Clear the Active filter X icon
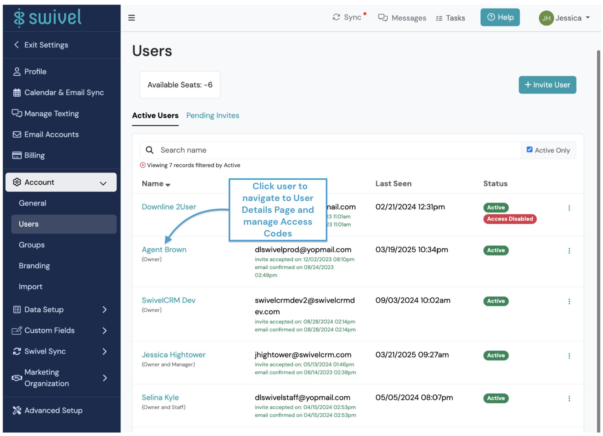 point(143,165)
